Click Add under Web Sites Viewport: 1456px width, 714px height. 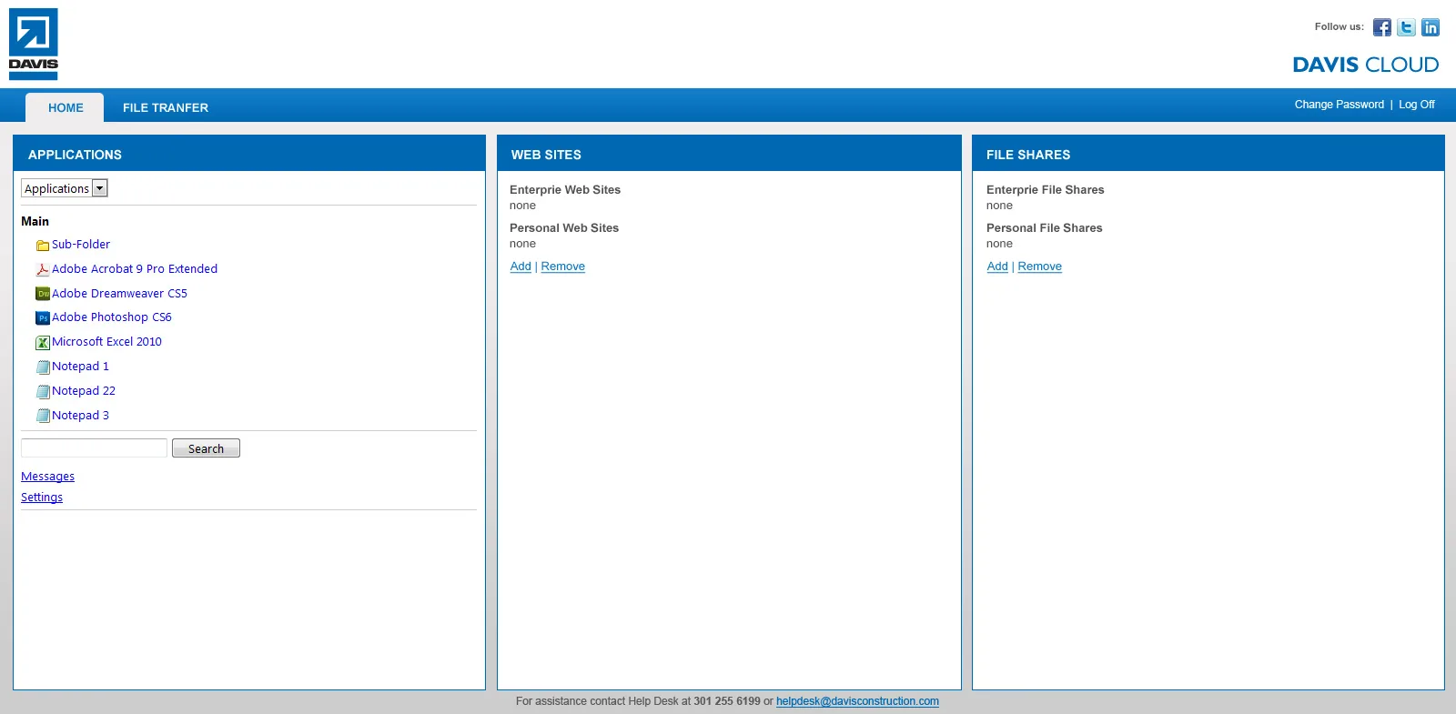point(521,266)
